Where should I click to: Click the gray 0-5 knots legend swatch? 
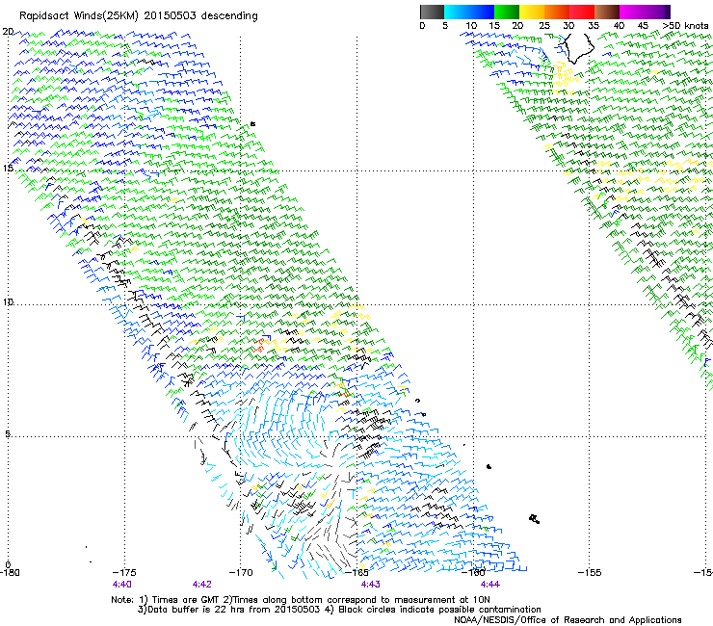tap(432, 12)
